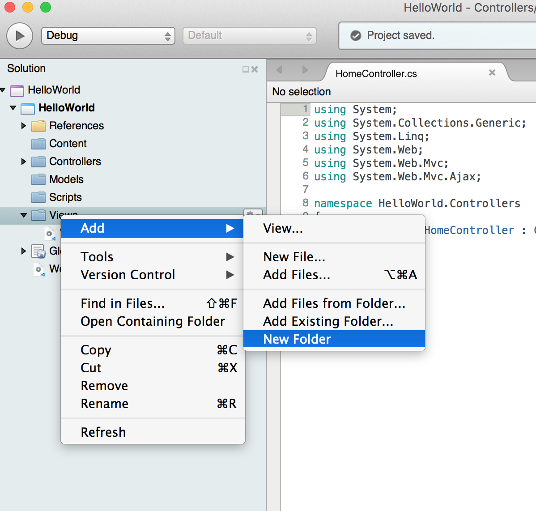The image size is (536, 511).
Task: Click the Content folder icon
Action: click(x=38, y=144)
